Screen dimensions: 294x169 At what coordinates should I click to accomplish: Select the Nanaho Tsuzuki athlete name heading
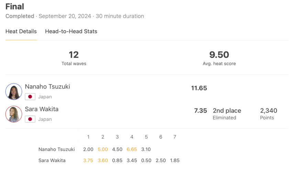click(47, 87)
